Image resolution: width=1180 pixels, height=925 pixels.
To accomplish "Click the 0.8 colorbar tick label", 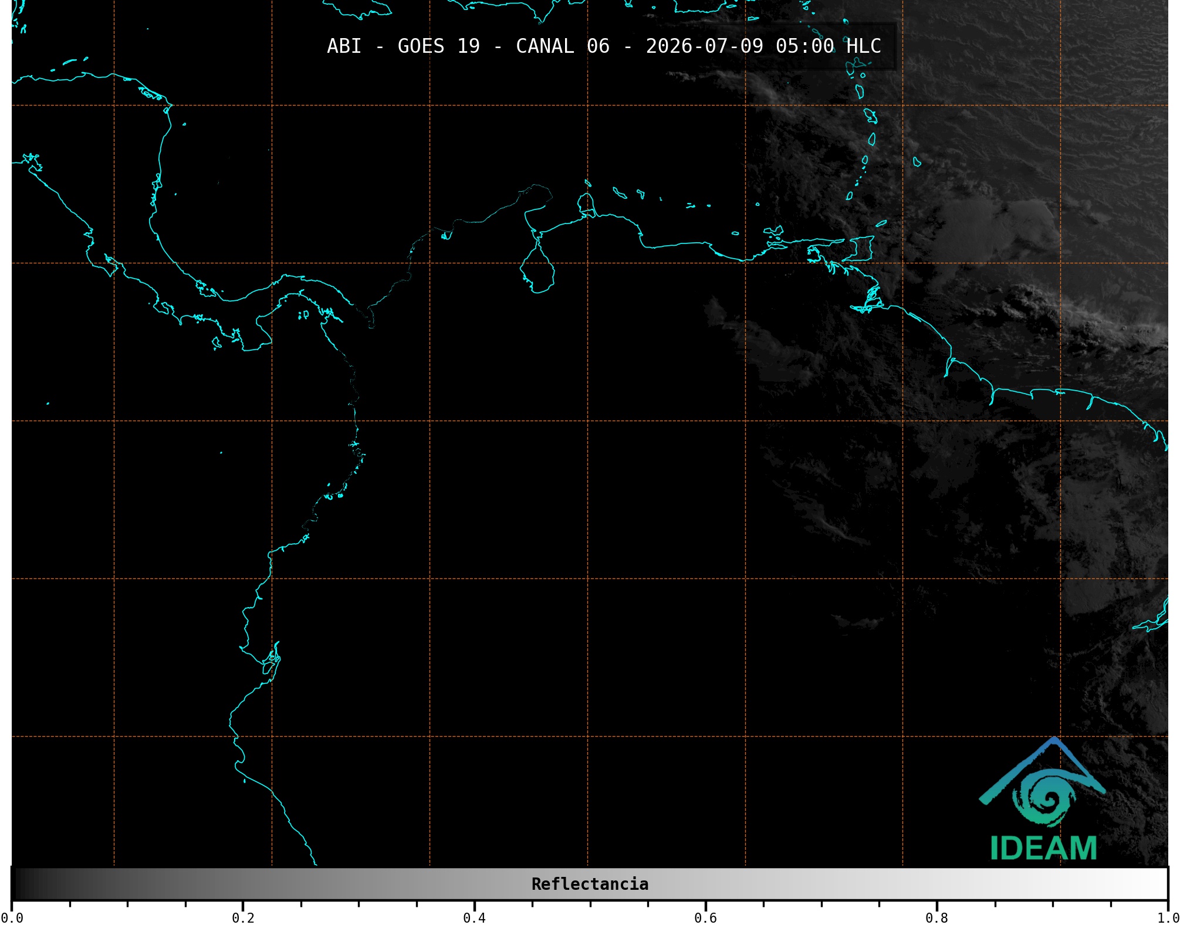I will coord(936,917).
